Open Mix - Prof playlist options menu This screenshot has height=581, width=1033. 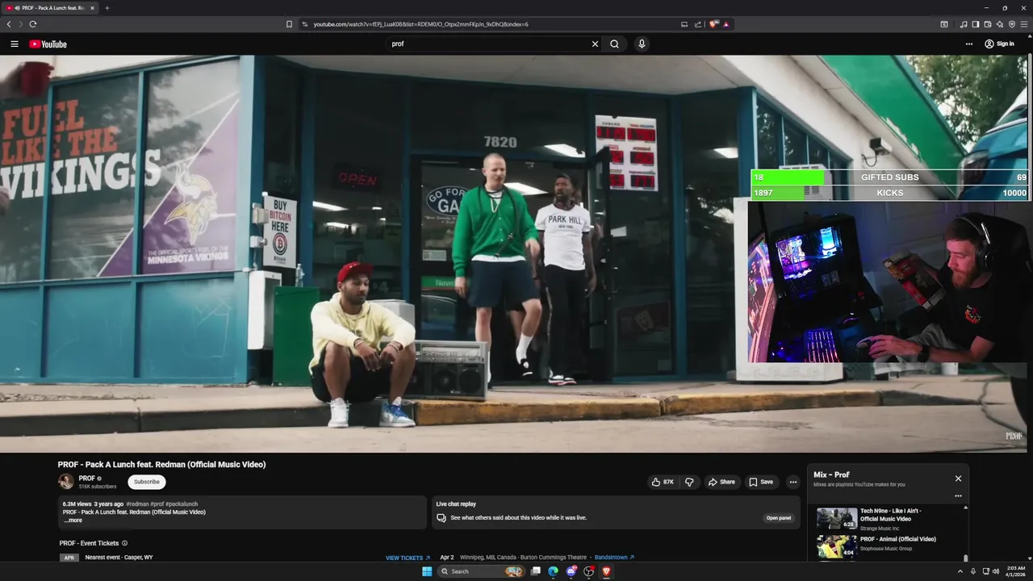958,496
